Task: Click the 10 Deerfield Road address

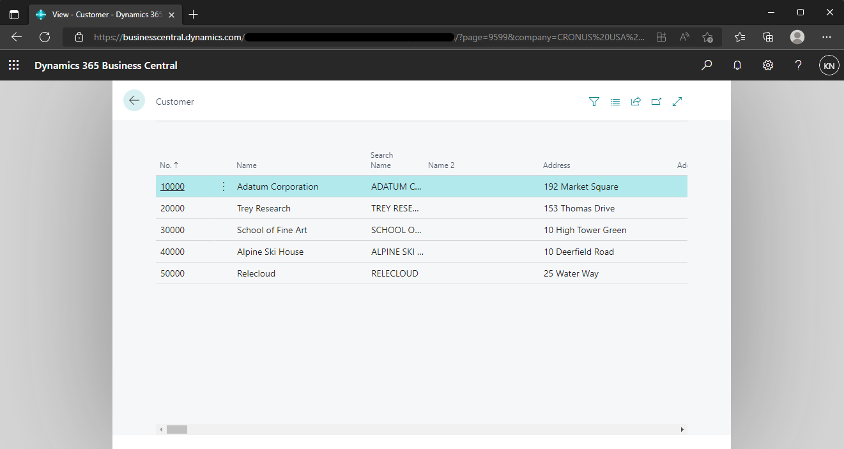Action: (579, 252)
